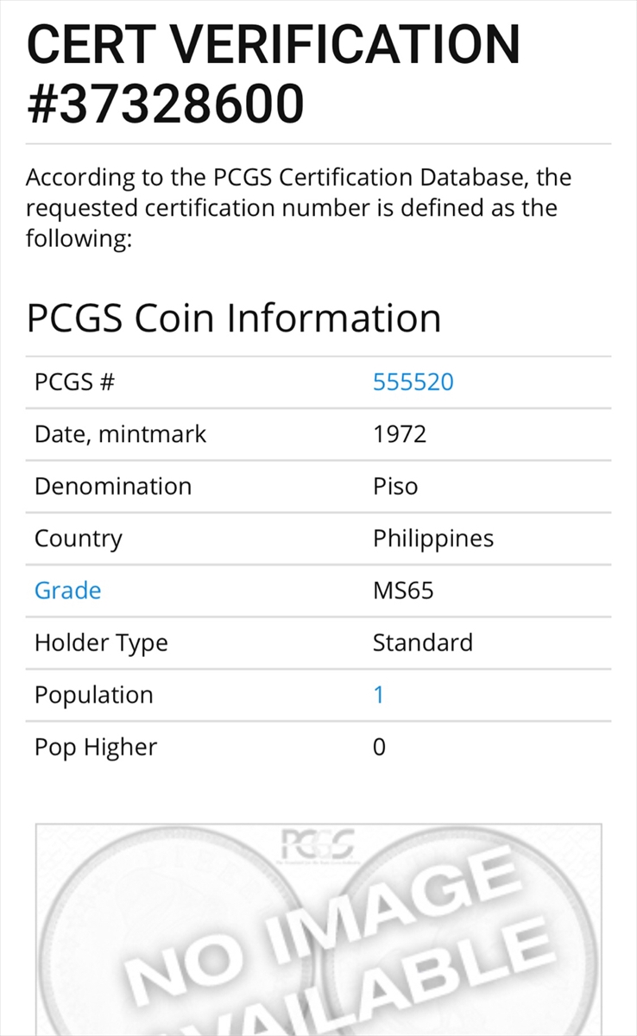Select the Piso denomination value
Image resolution: width=637 pixels, height=1036 pixels.
tap(395, 486)
